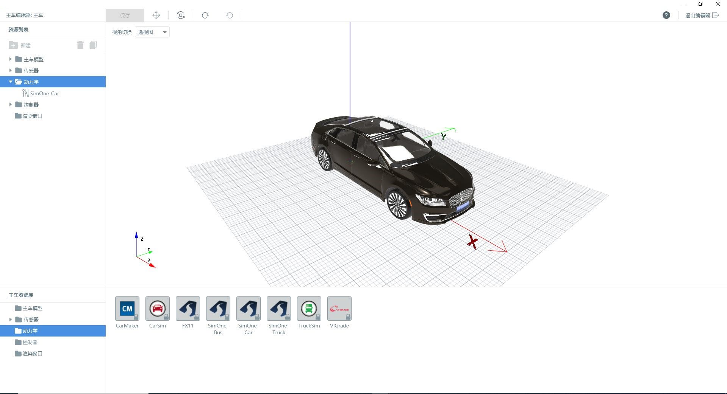
Task: Select the CarSim dynamics icon
Action: pyautogui.click(x=158, y=309)
